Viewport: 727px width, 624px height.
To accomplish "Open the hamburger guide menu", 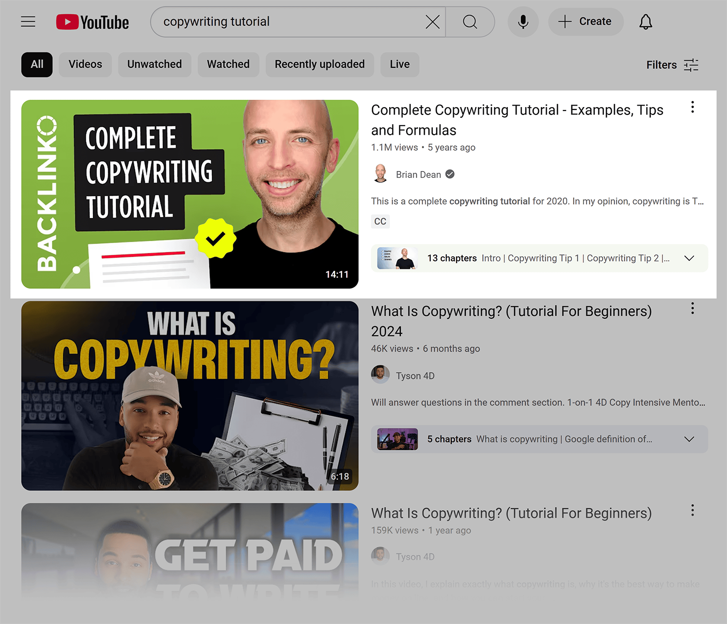I will (x=28, y=22).
